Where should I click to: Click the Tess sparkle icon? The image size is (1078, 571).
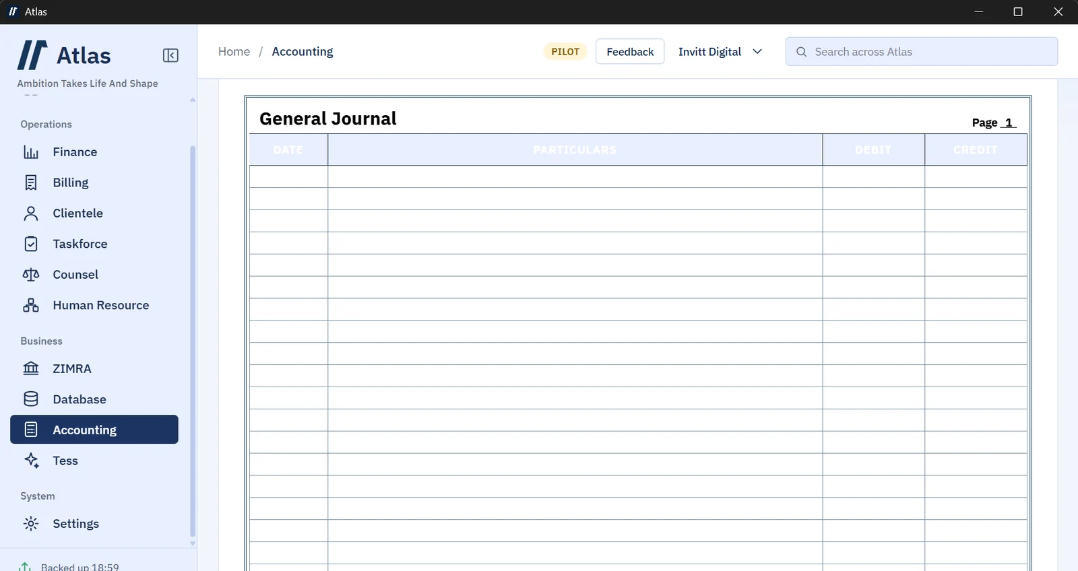click(31, 461)
